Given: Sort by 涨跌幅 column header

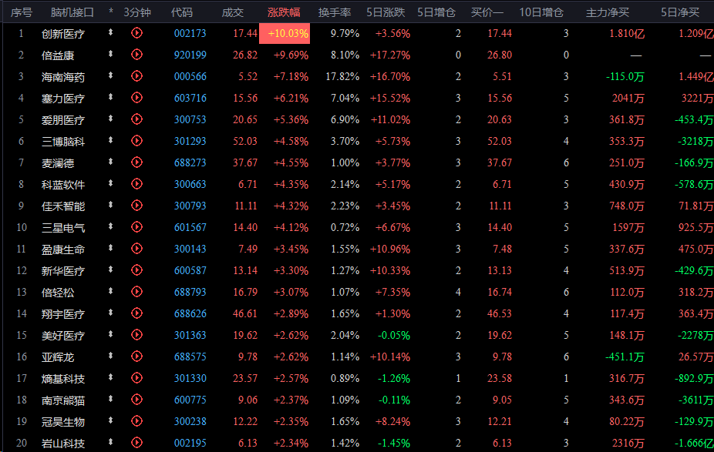Looking at the screenshot, I should coord(284,12).
